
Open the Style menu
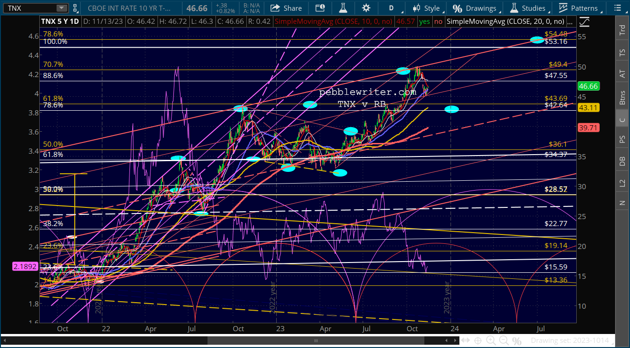pos(426,8)
